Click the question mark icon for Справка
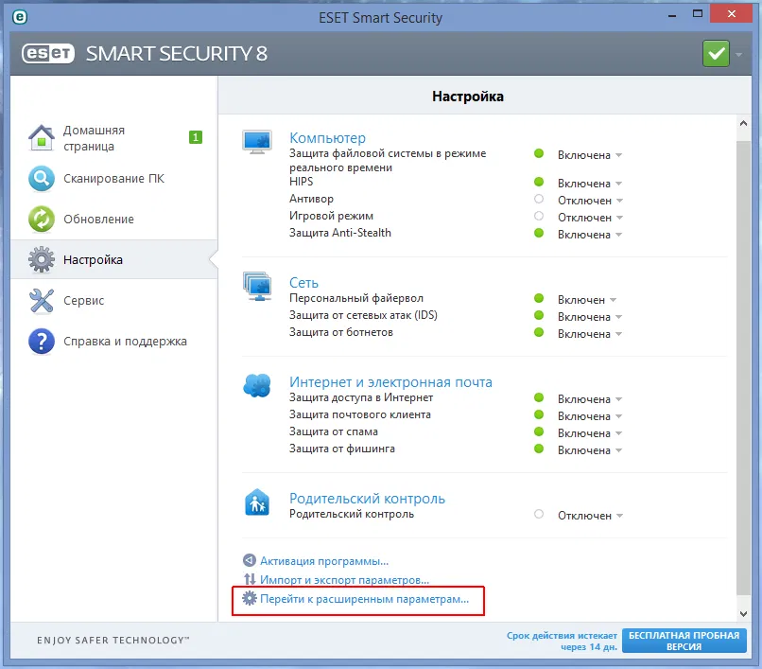 42,341
